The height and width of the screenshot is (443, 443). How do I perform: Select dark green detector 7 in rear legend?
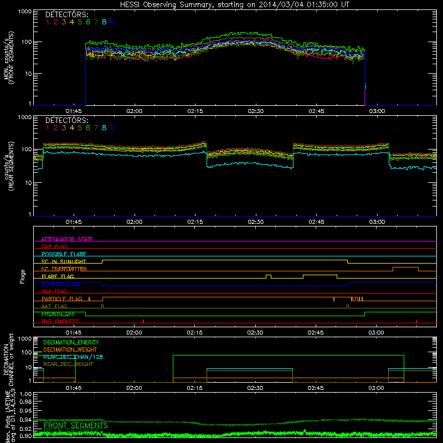point(96,128)
